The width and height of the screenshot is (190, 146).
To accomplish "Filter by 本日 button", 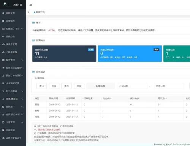I will (41, 86).
